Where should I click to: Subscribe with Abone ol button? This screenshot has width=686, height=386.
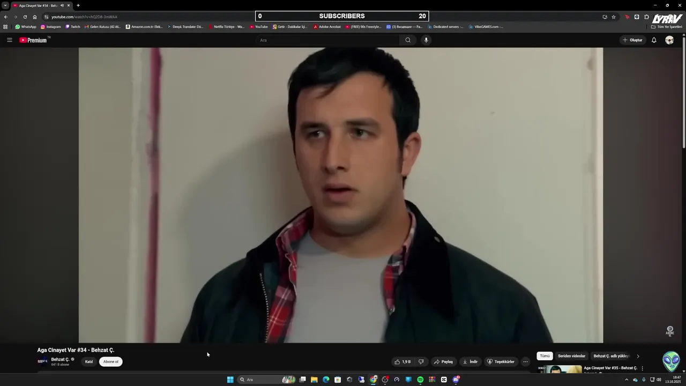111,362
